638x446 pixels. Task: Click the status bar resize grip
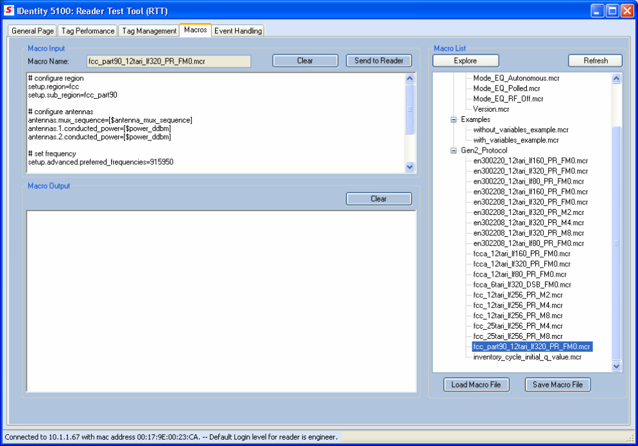pyautogui.click(x=630, y=438)
